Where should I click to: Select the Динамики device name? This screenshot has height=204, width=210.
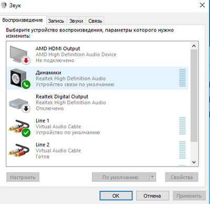point(48,73)
